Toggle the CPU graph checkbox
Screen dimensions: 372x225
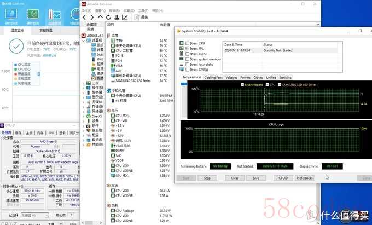pos(268,84)
